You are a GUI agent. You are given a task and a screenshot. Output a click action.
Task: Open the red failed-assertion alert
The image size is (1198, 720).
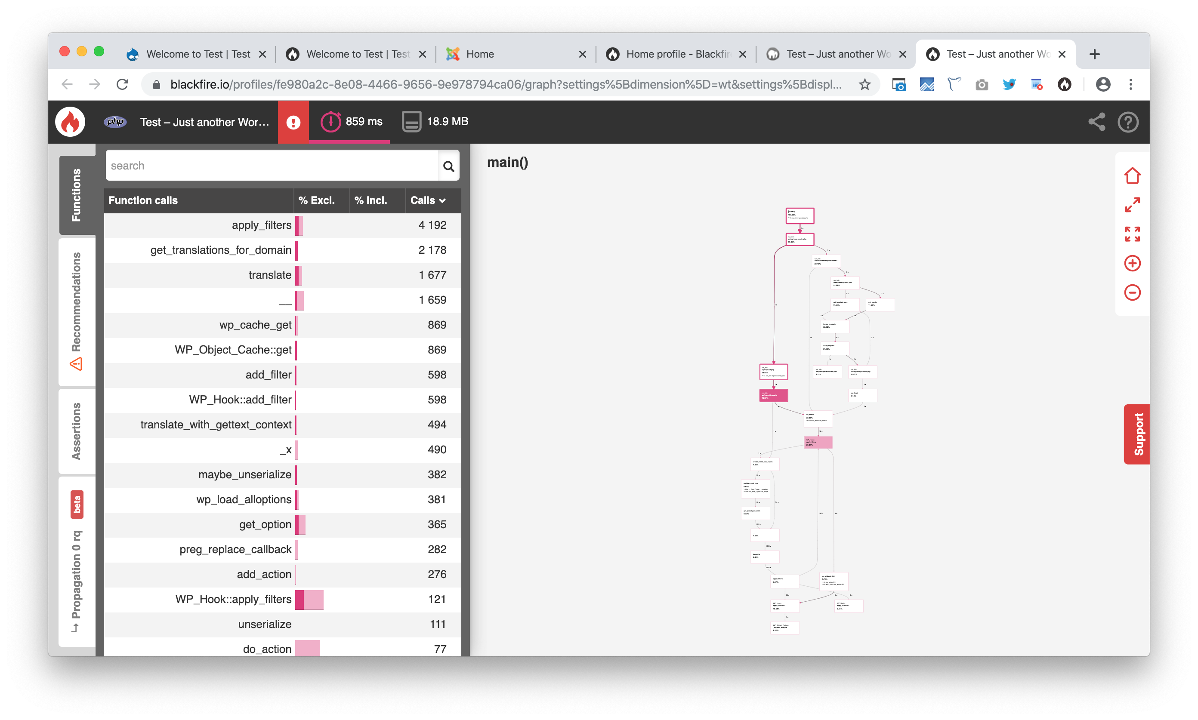click(x=293, y=122)
